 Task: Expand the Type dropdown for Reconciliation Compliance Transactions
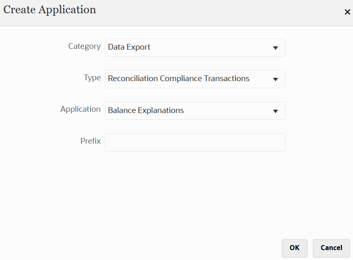coord(195,79)
